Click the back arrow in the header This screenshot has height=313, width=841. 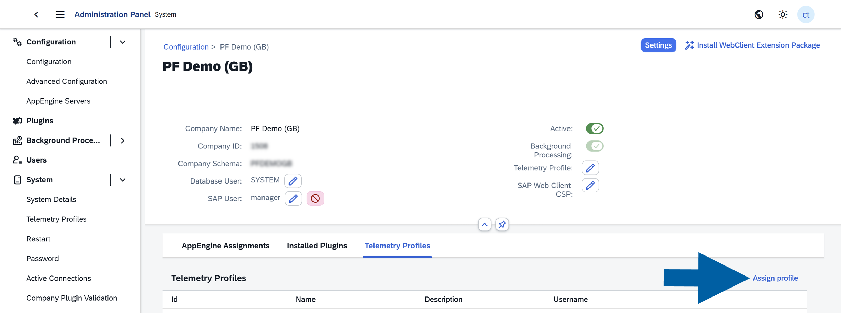(x=36, y=14)
